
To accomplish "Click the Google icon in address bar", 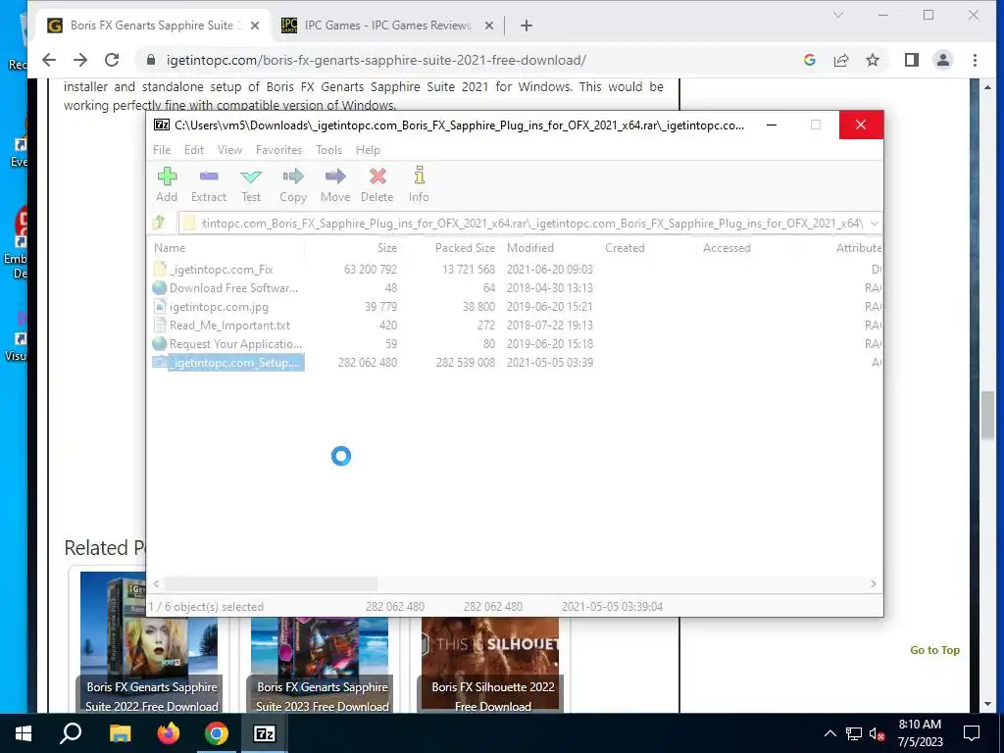I will tap(809, 60).
